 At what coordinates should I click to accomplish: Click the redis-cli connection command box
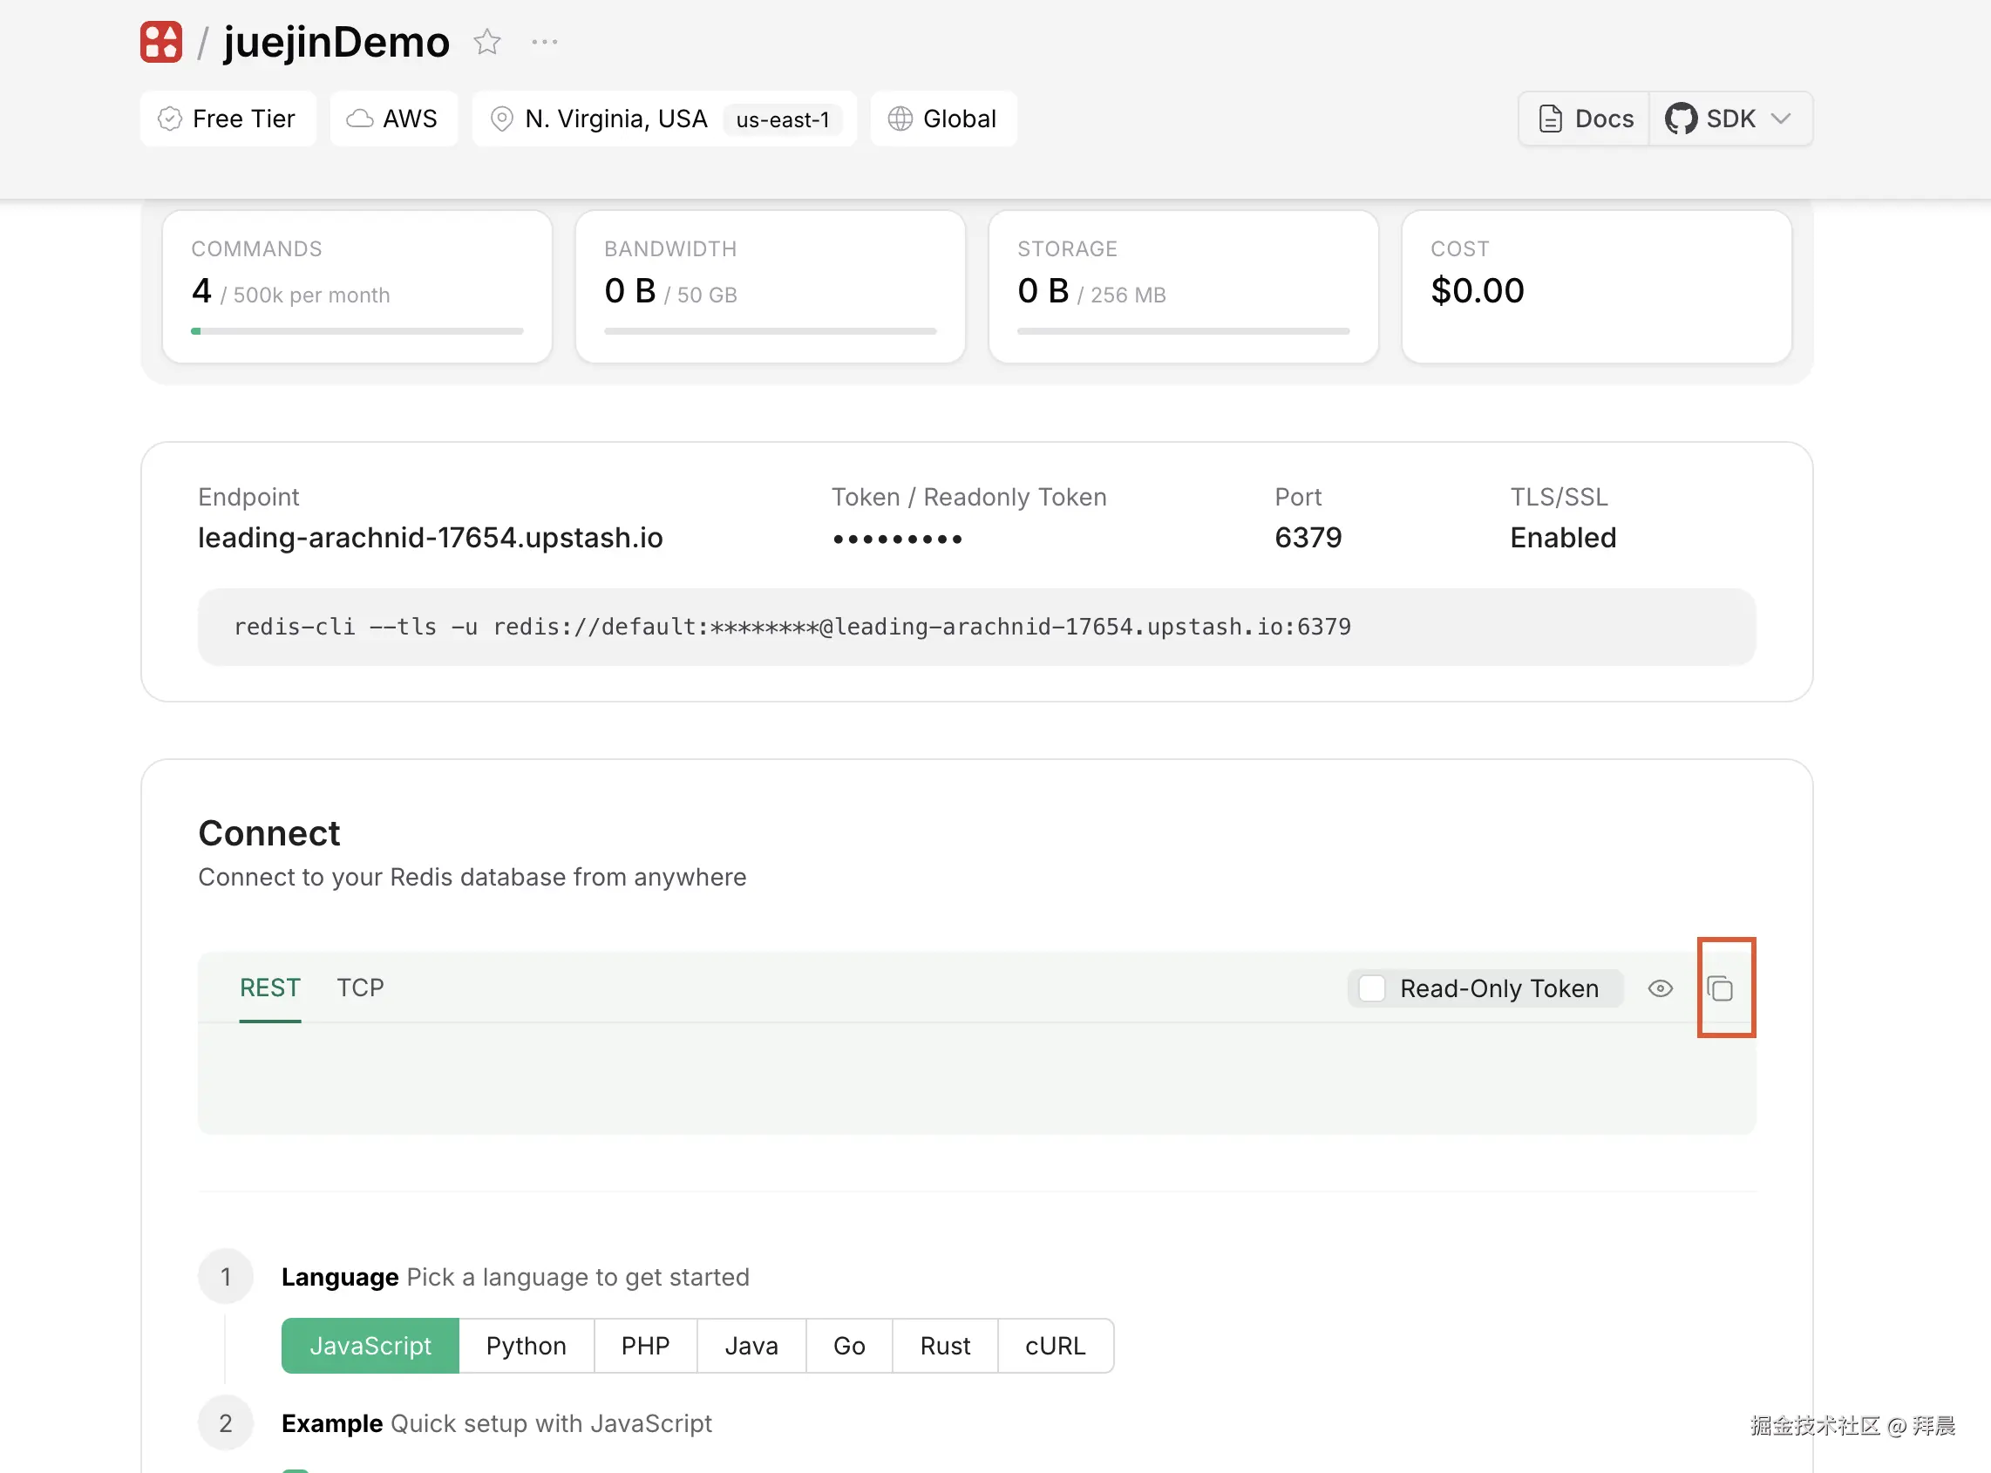click(x=976, y=627)
